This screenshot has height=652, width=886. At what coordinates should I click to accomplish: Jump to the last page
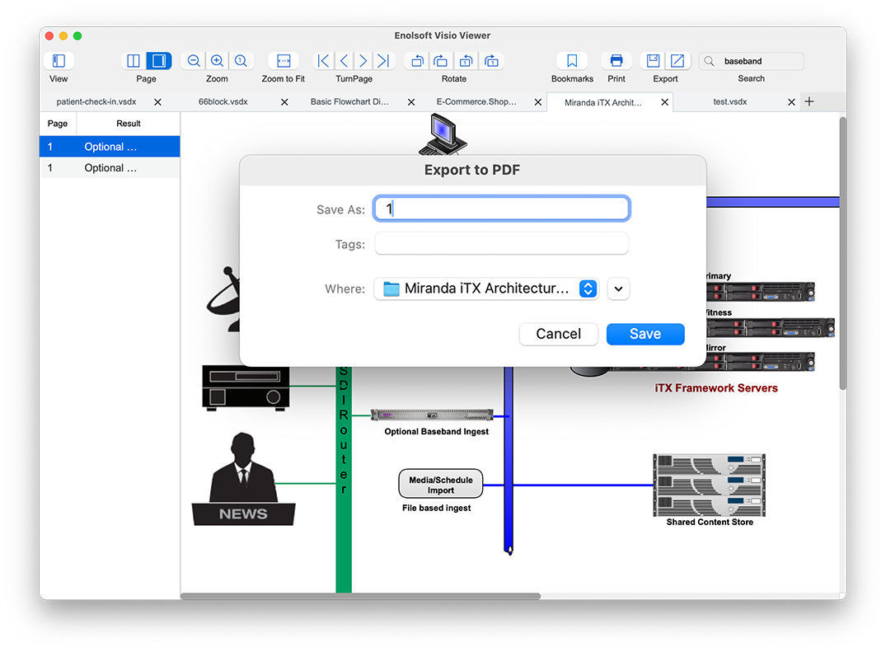(x=383, y=61)
